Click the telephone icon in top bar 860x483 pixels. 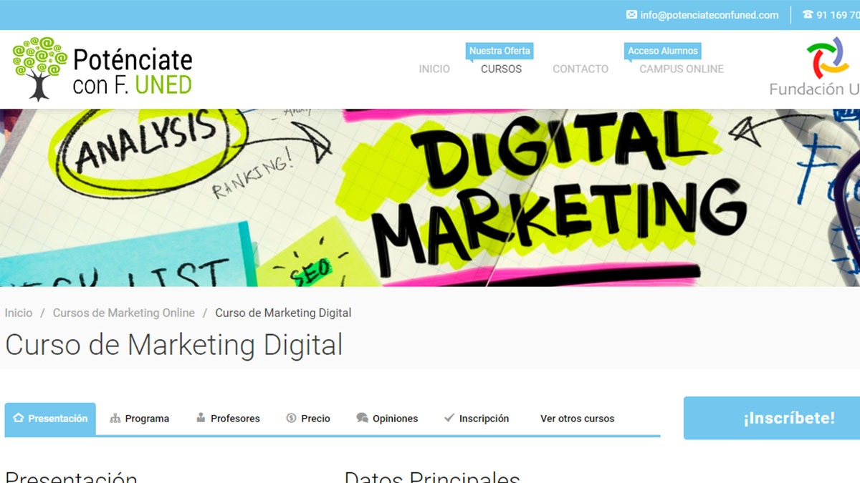(808, 14)
